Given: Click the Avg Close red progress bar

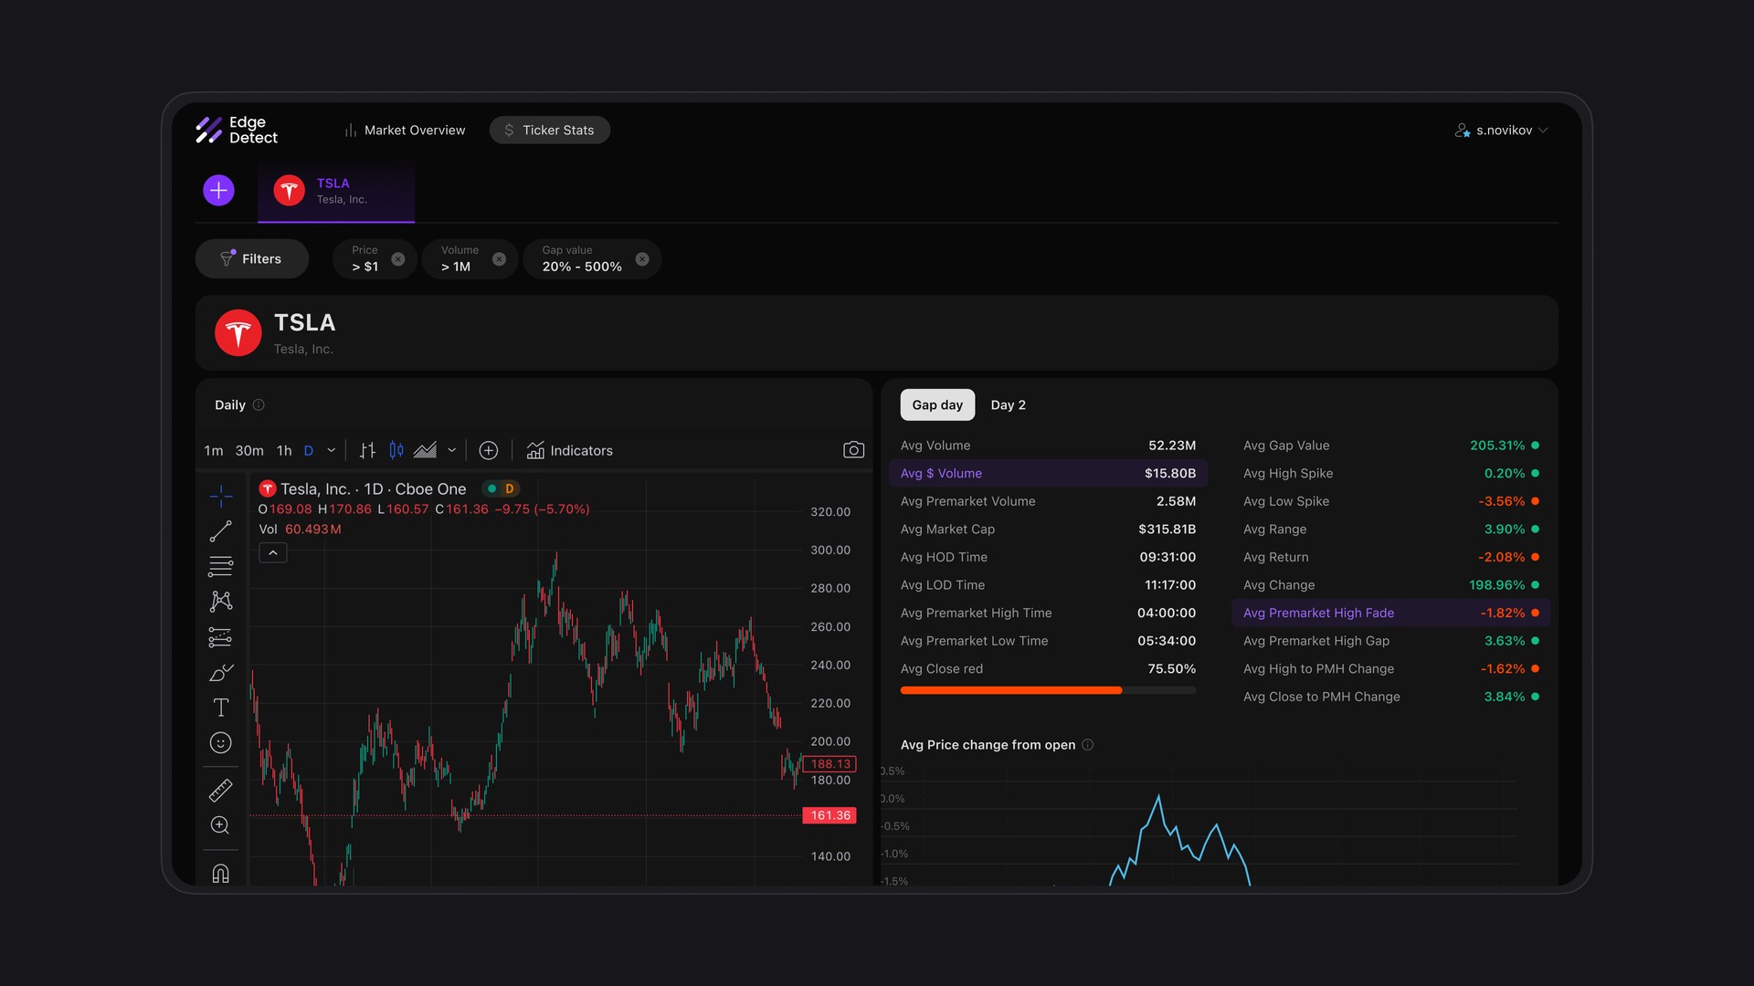Looking at the screenshot, I should (1048, 690).
